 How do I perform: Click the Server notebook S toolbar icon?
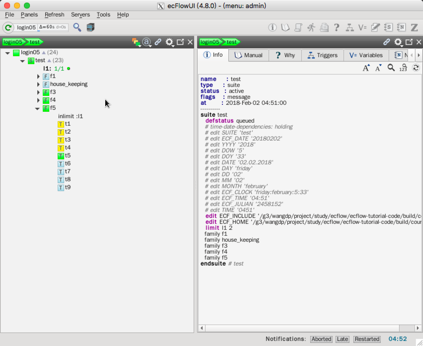tap(388, 27)
